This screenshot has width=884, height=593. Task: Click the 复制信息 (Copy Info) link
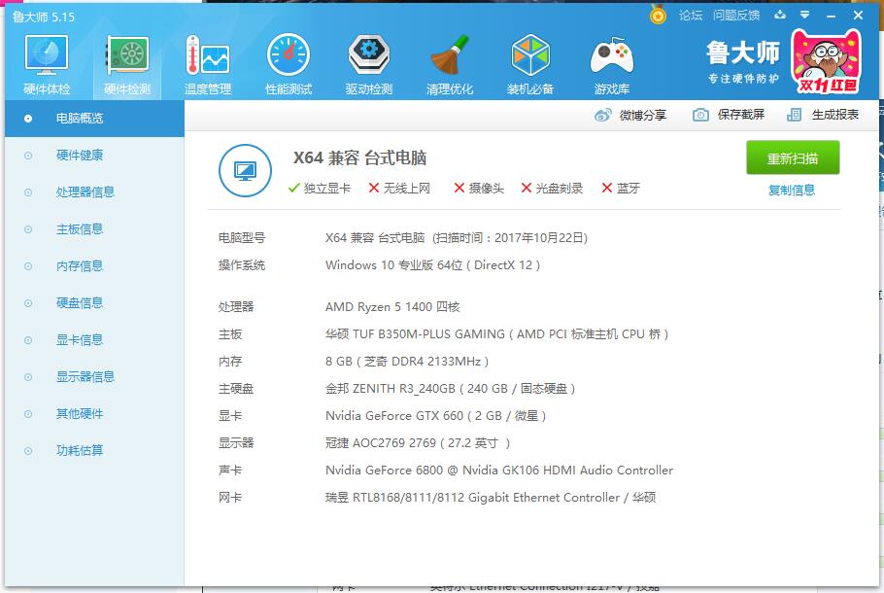pos(791,189)
